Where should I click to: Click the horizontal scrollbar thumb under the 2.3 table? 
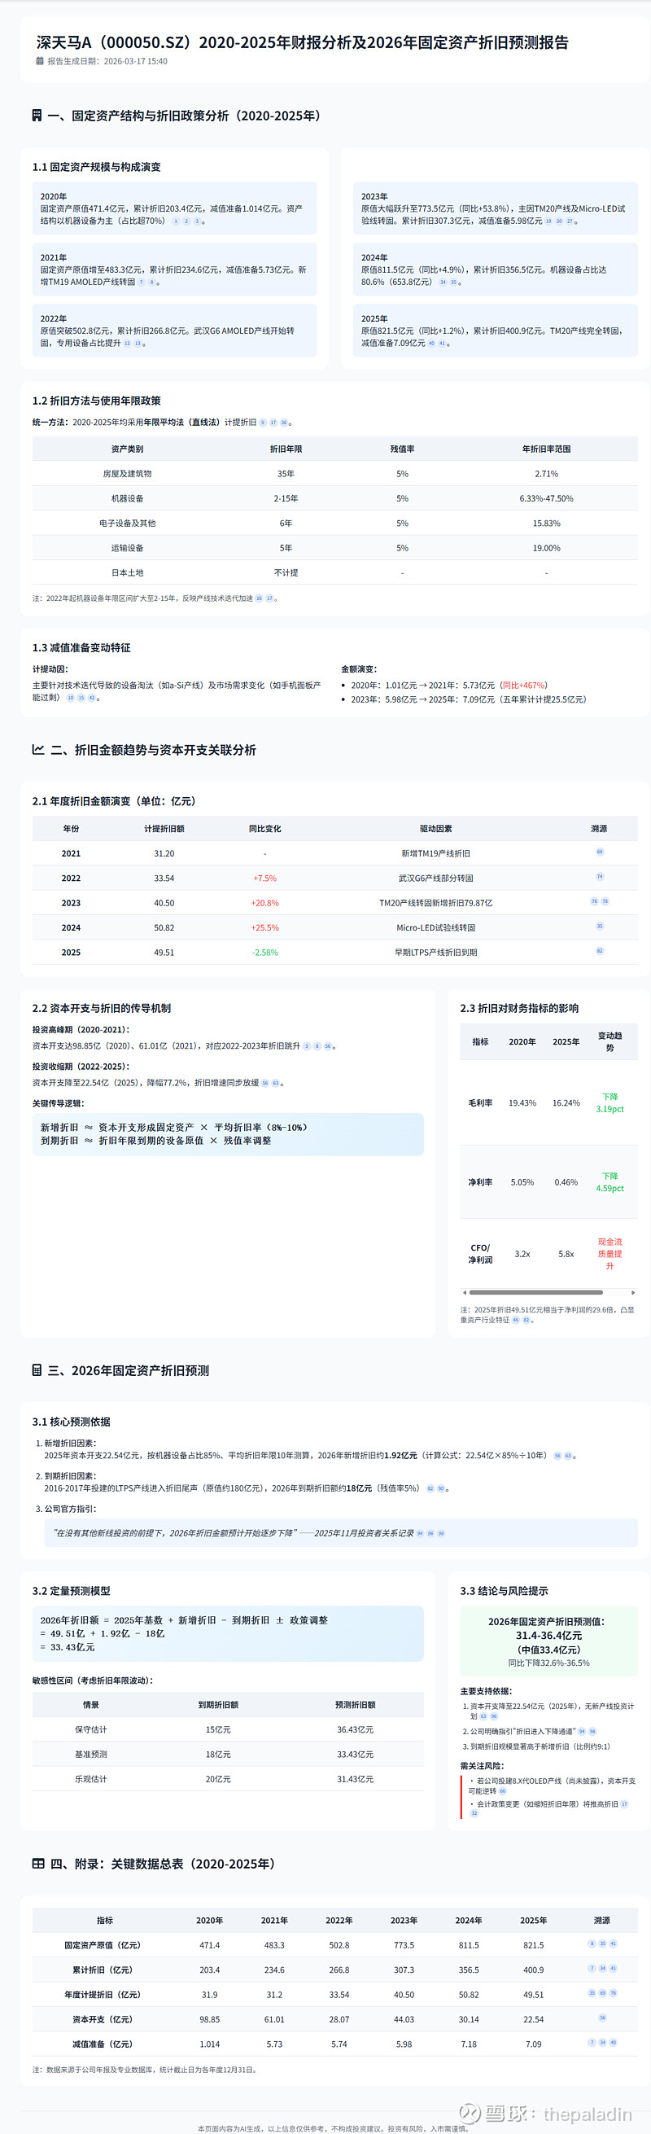(x=536, y=1292)
